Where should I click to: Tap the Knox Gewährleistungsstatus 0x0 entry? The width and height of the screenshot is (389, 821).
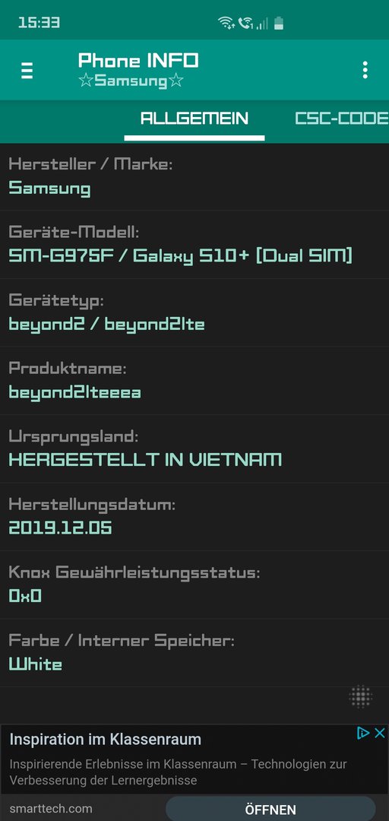194,585
